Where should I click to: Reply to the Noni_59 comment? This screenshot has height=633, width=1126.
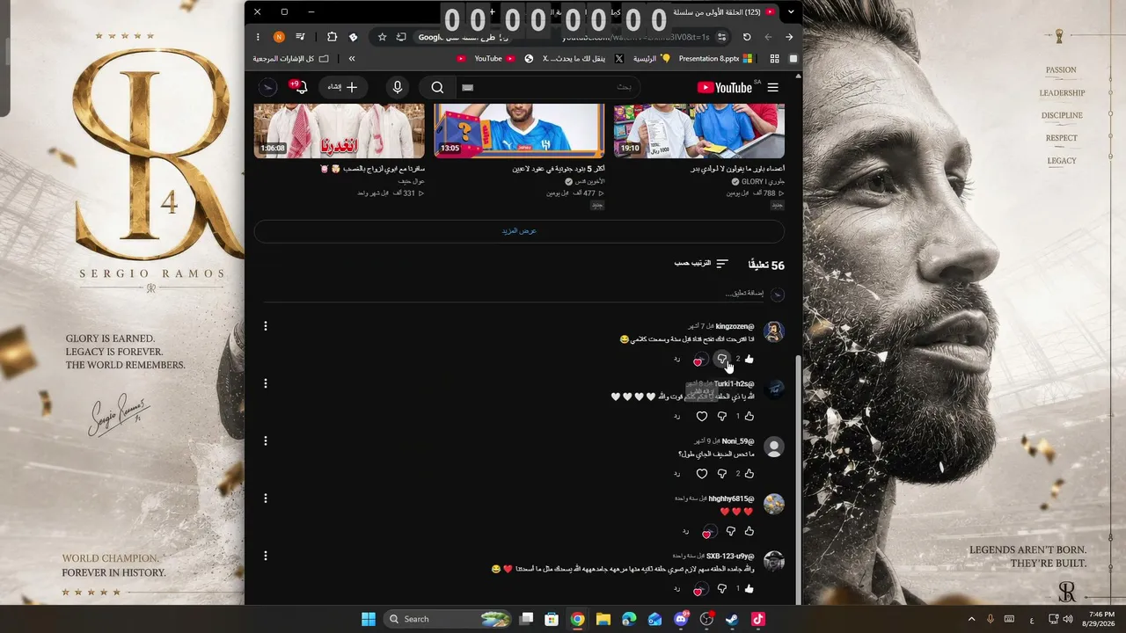[677, 473]
